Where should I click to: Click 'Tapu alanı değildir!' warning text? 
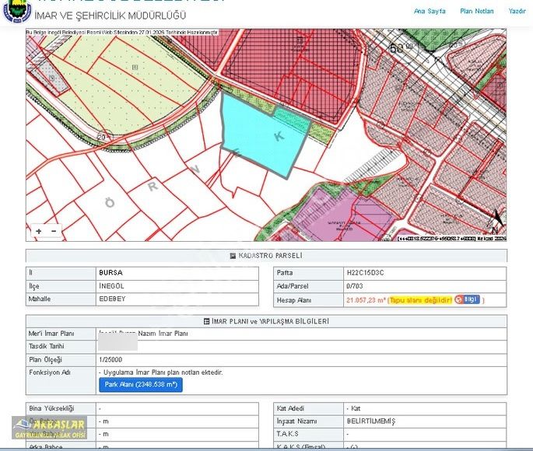(420, 300)
